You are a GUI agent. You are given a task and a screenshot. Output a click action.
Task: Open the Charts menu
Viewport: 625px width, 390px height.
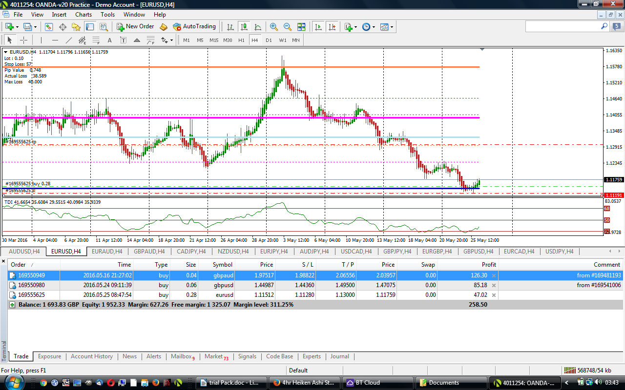83,15
